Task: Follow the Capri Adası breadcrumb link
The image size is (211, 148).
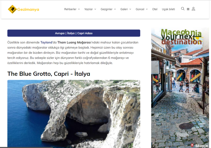Action: click(85, 33)
